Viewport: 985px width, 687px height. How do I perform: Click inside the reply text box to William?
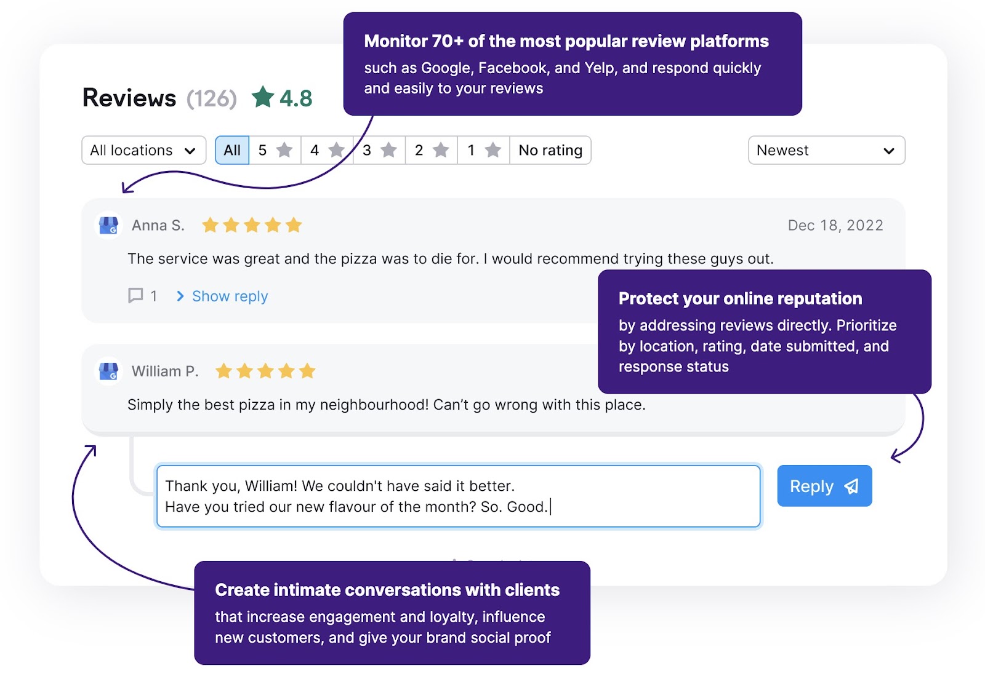[459, 496]
